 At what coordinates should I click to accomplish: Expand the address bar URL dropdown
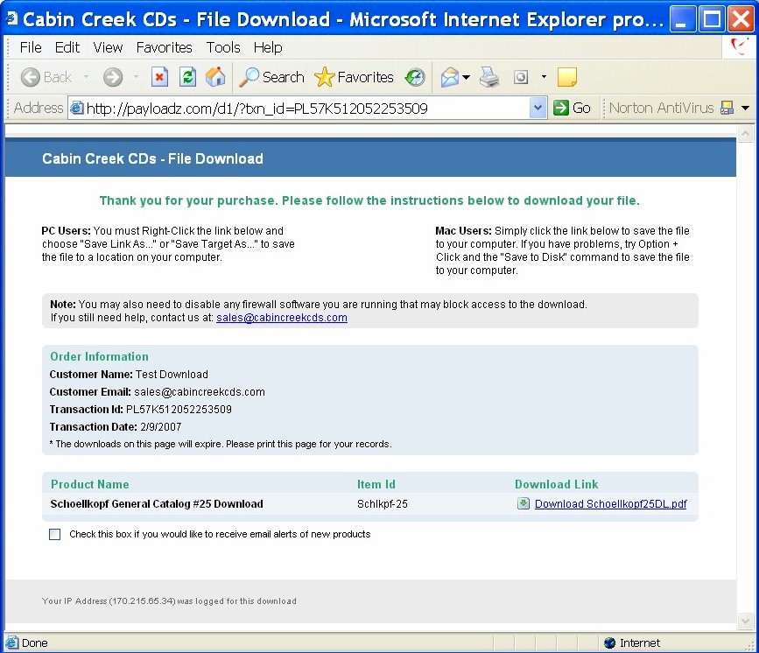pyautogui.click(x=538, y=108)
